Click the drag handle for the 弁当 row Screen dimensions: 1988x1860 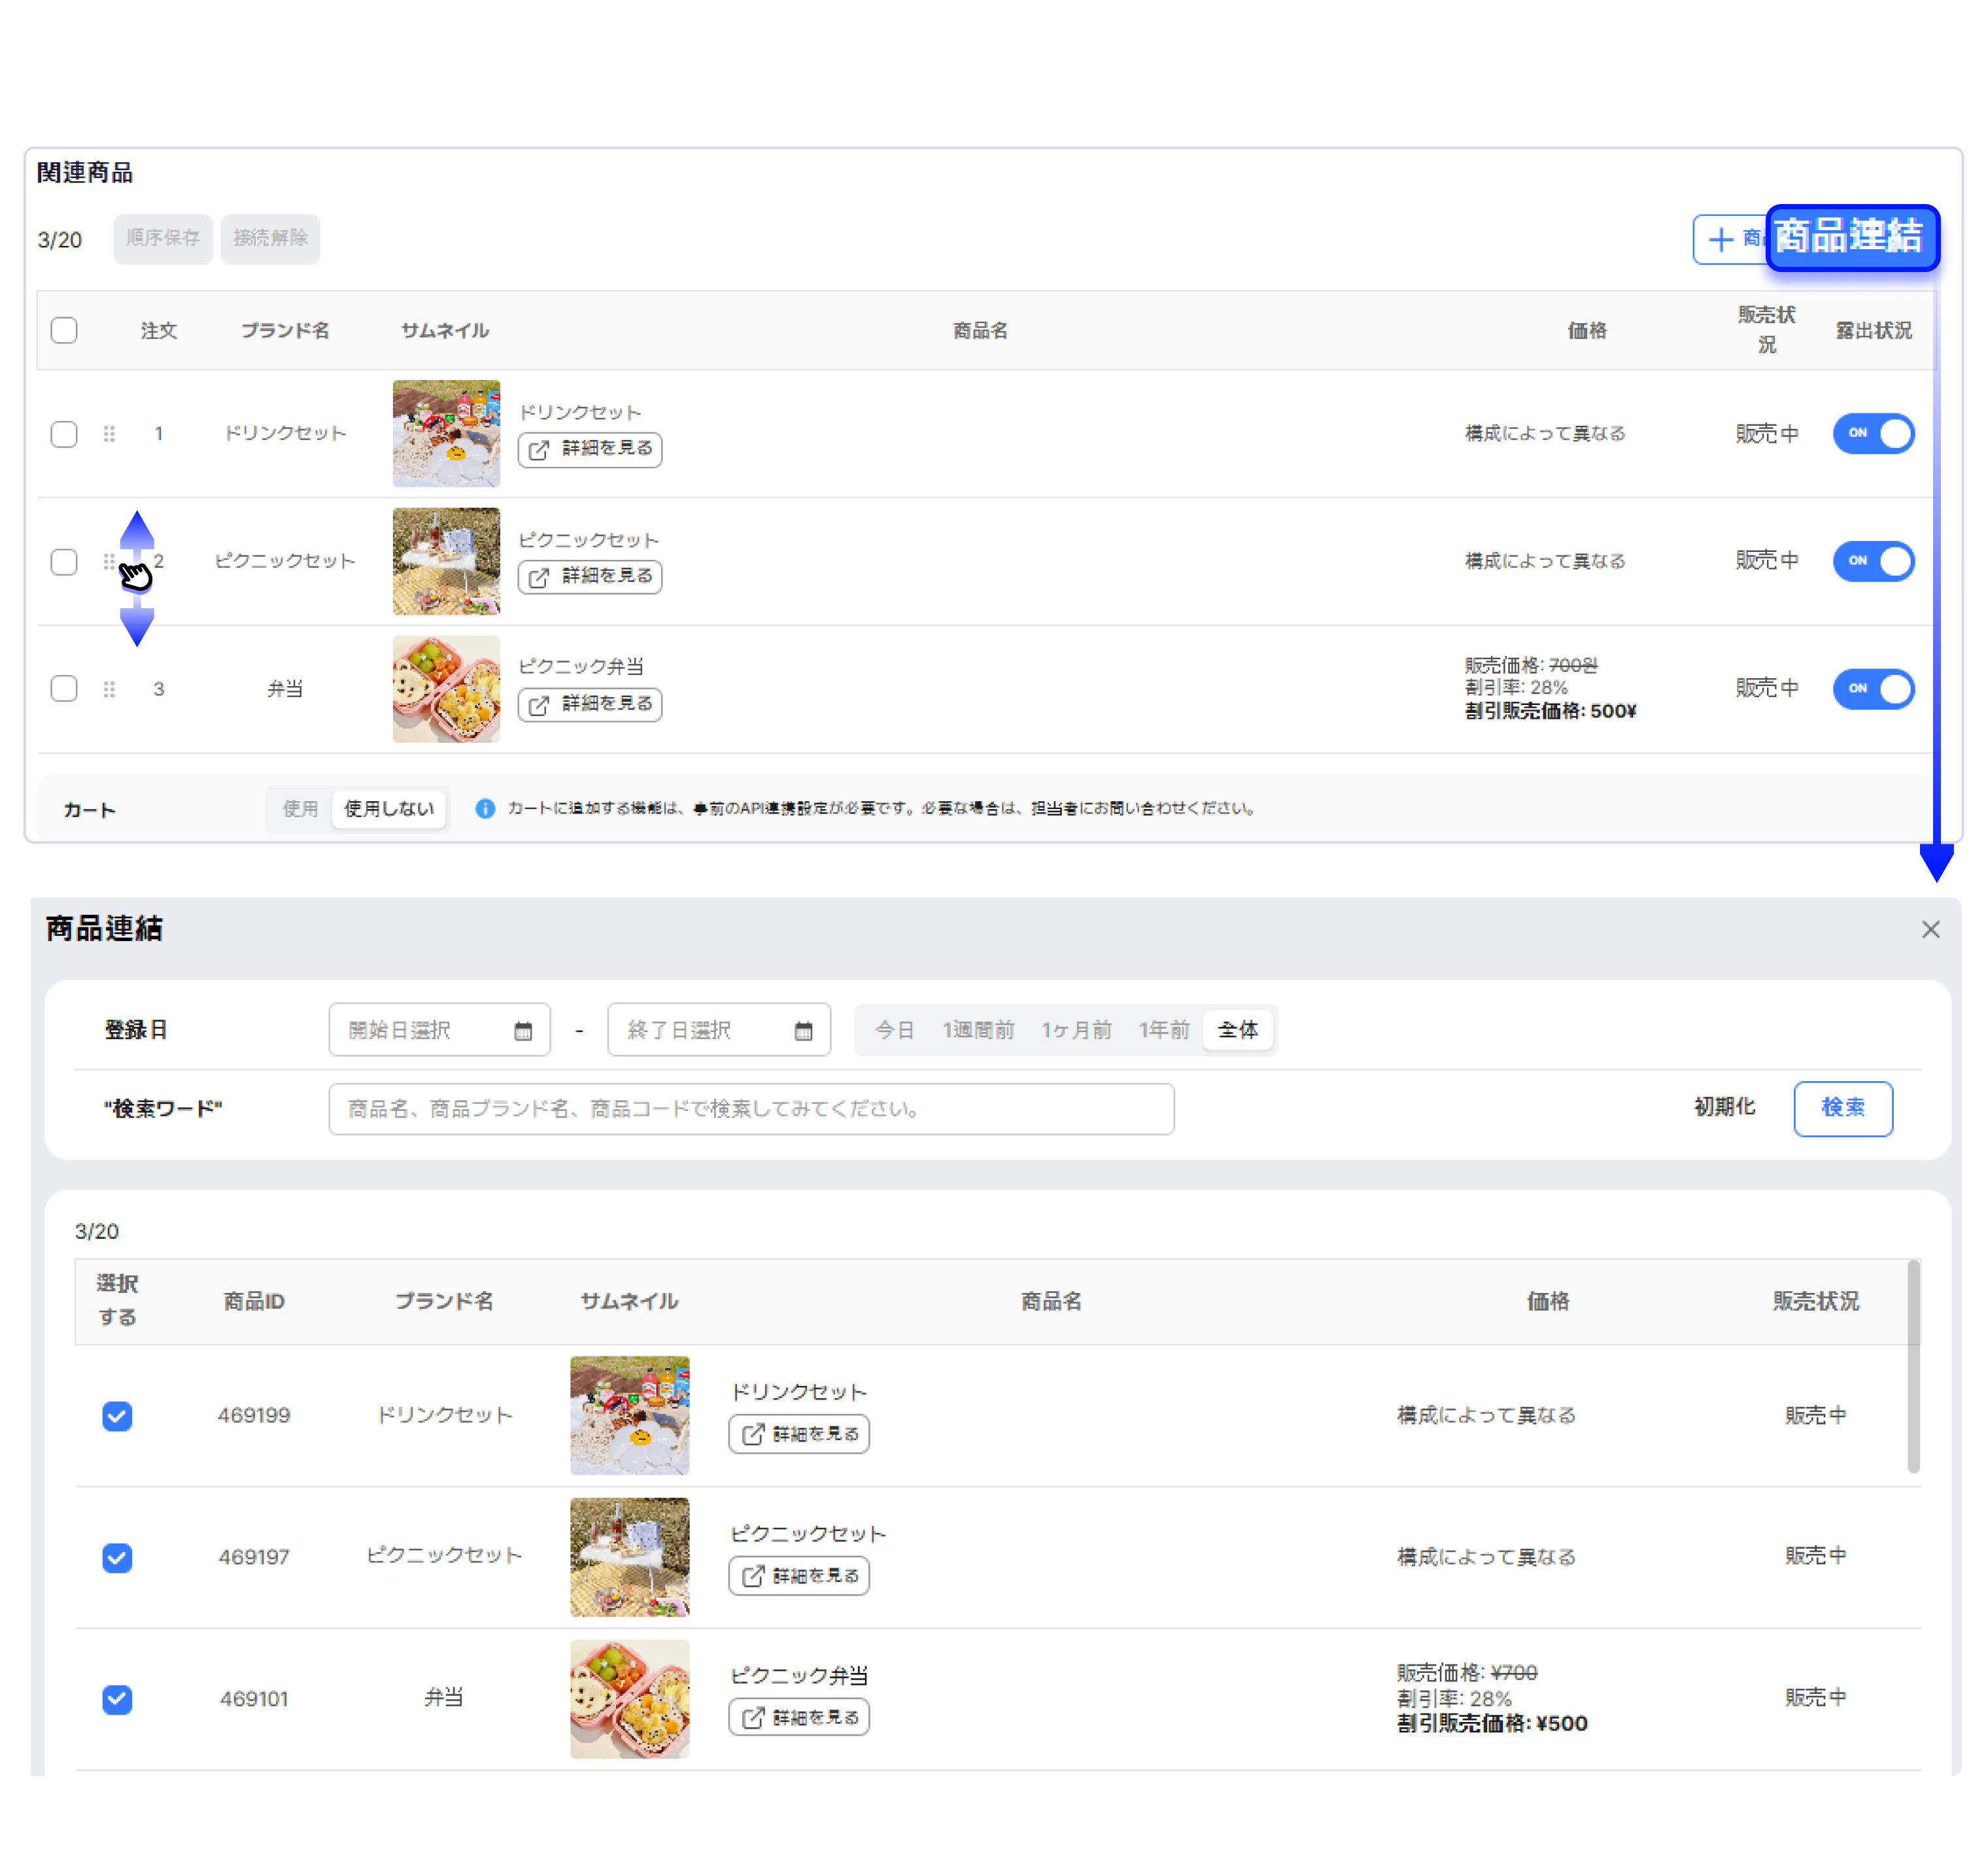(109, 689)
